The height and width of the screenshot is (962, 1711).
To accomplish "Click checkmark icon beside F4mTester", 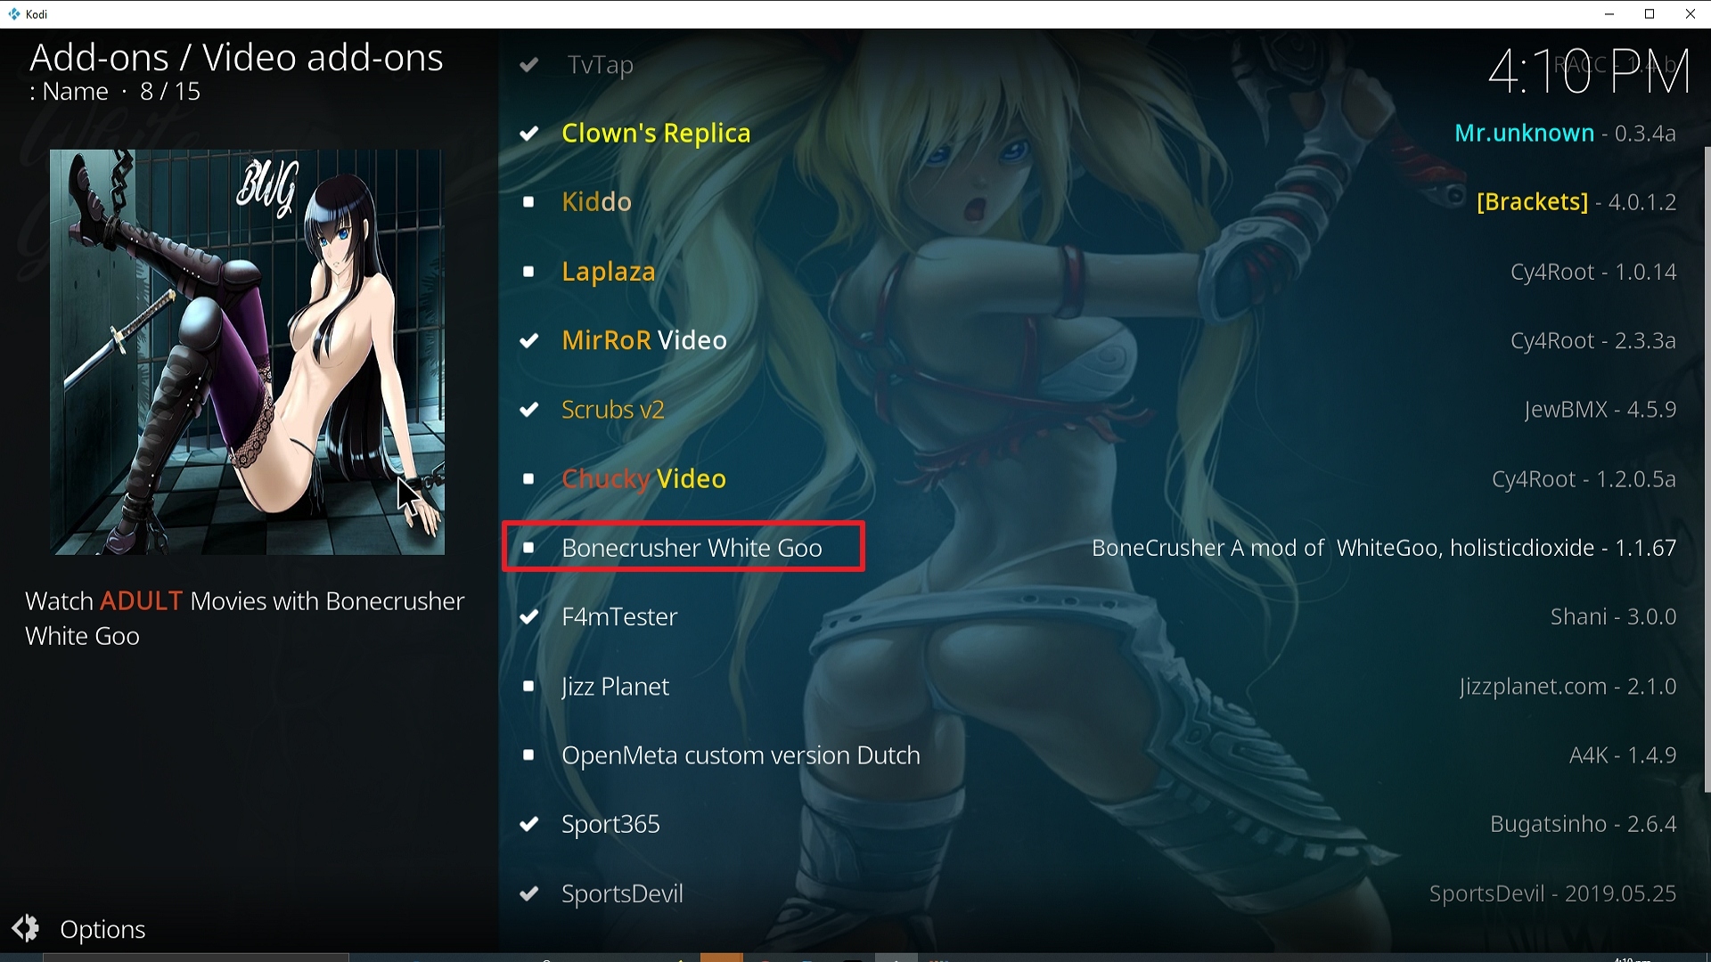I will [528, 617].
